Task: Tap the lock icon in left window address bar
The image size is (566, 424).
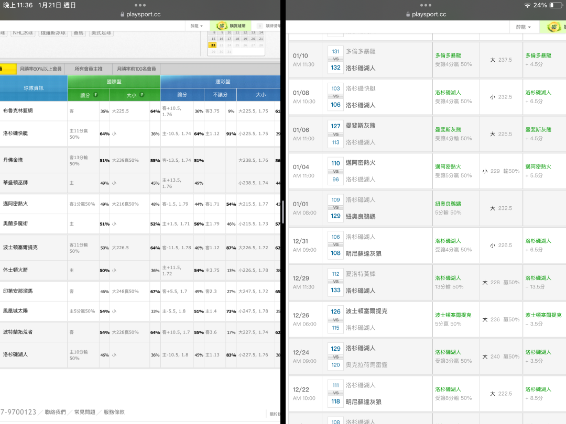Action: tap(122, 15)
